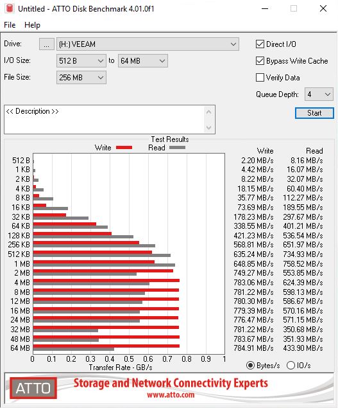Click the 128 KB row label in chart

19,236
